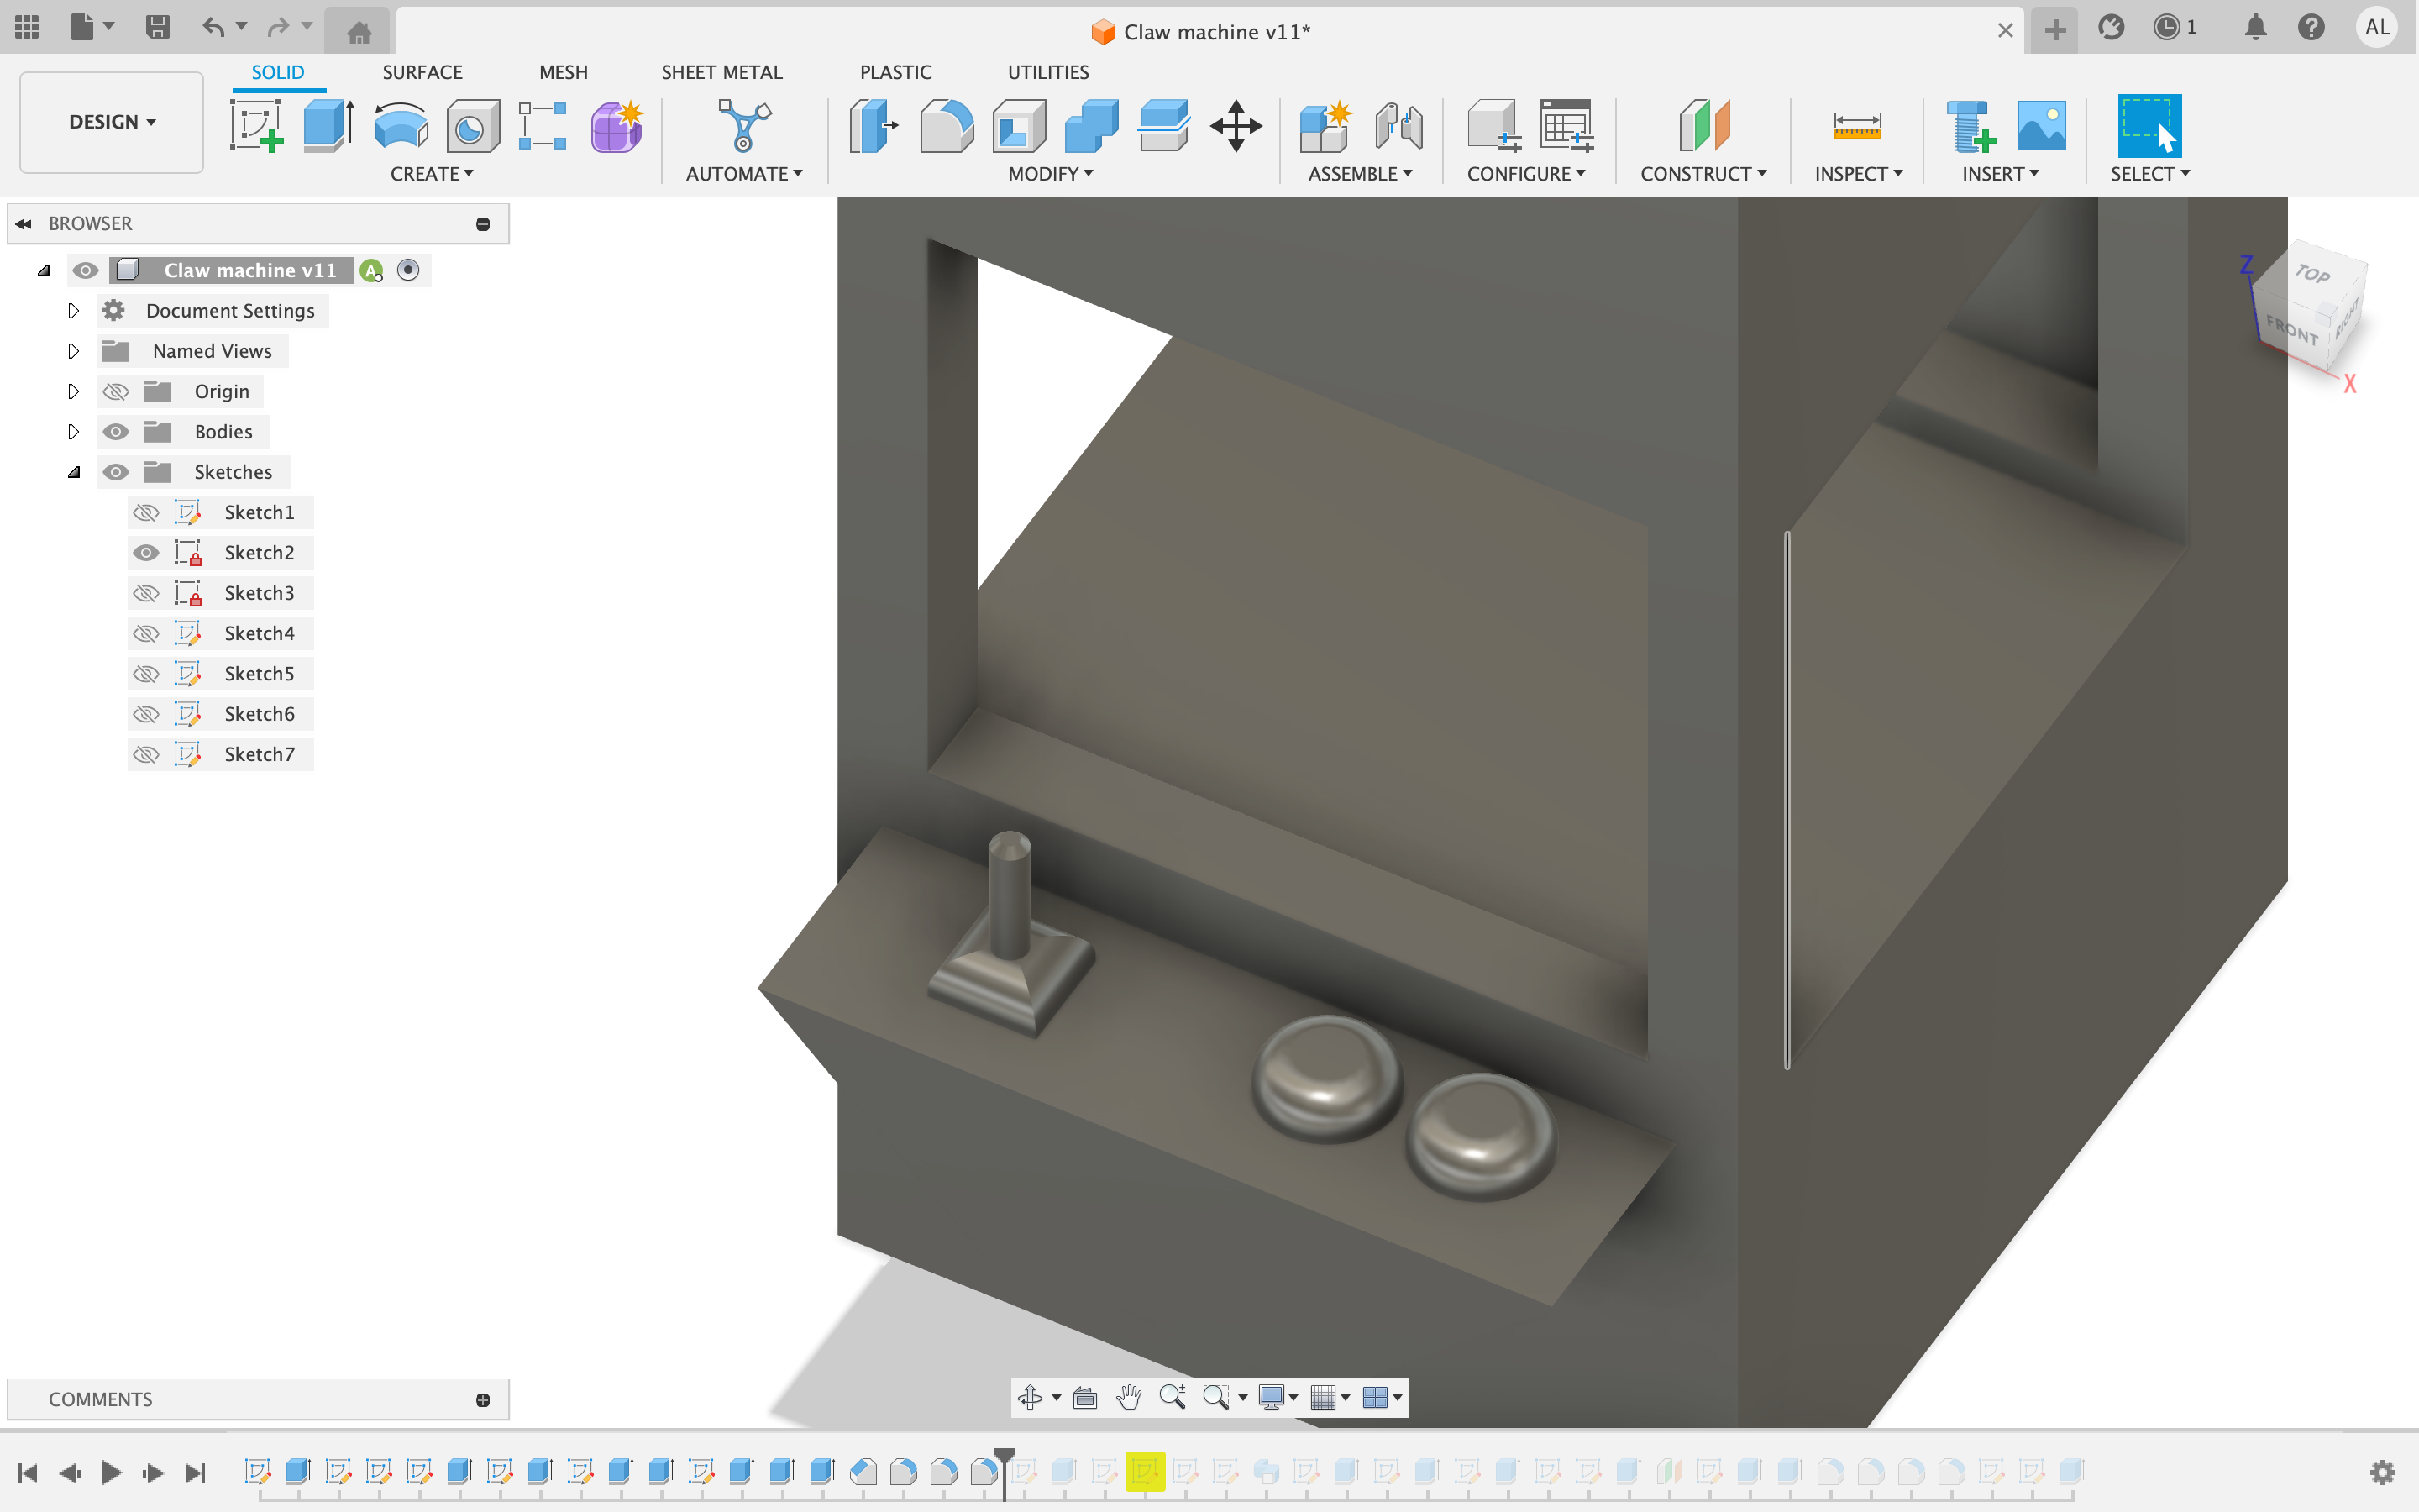Toggle visibility of Sketch3
Image resolution: width=2419 pixels, height=1512 pixels.
coord(146,592)
